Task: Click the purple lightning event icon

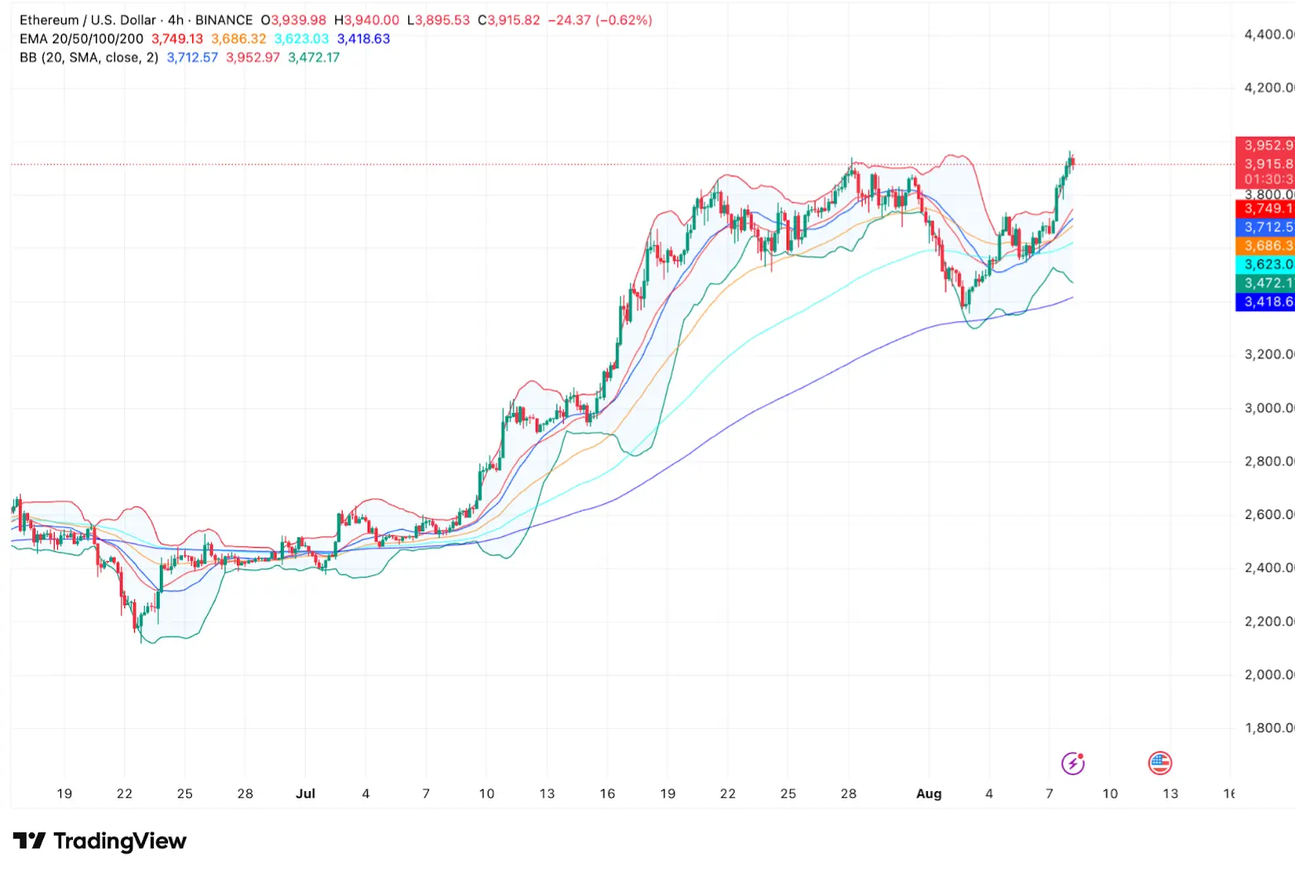Action: click(1073, 763)
